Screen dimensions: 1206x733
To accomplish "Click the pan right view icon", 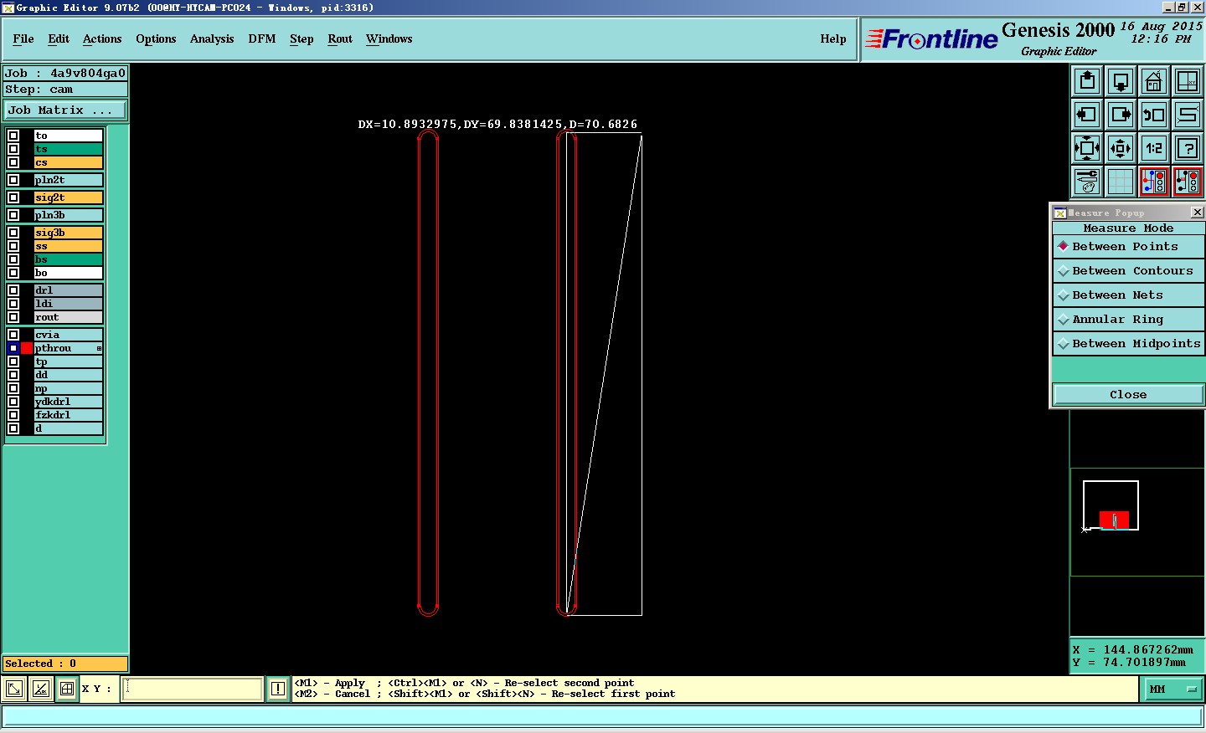I will click(1121, 115).
